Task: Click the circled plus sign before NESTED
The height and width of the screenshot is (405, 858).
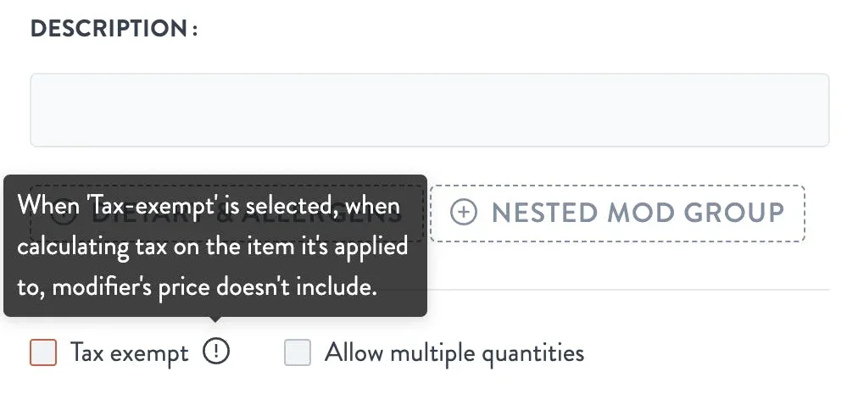Action: (x=464, y=212)
